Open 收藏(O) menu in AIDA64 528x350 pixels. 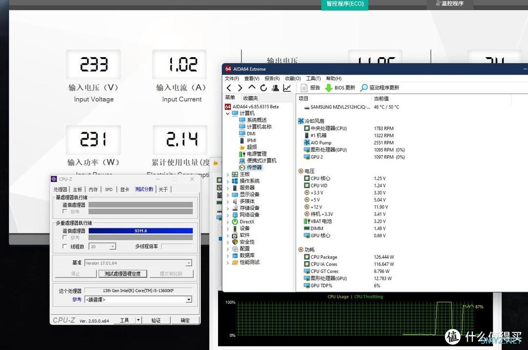point(293,78)
